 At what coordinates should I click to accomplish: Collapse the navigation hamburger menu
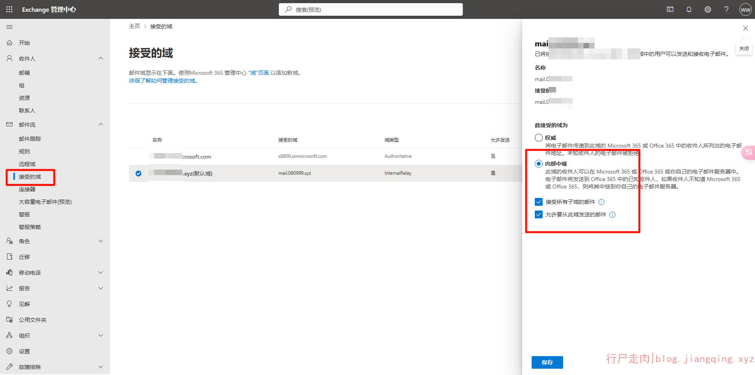click(x=9, y=27)
